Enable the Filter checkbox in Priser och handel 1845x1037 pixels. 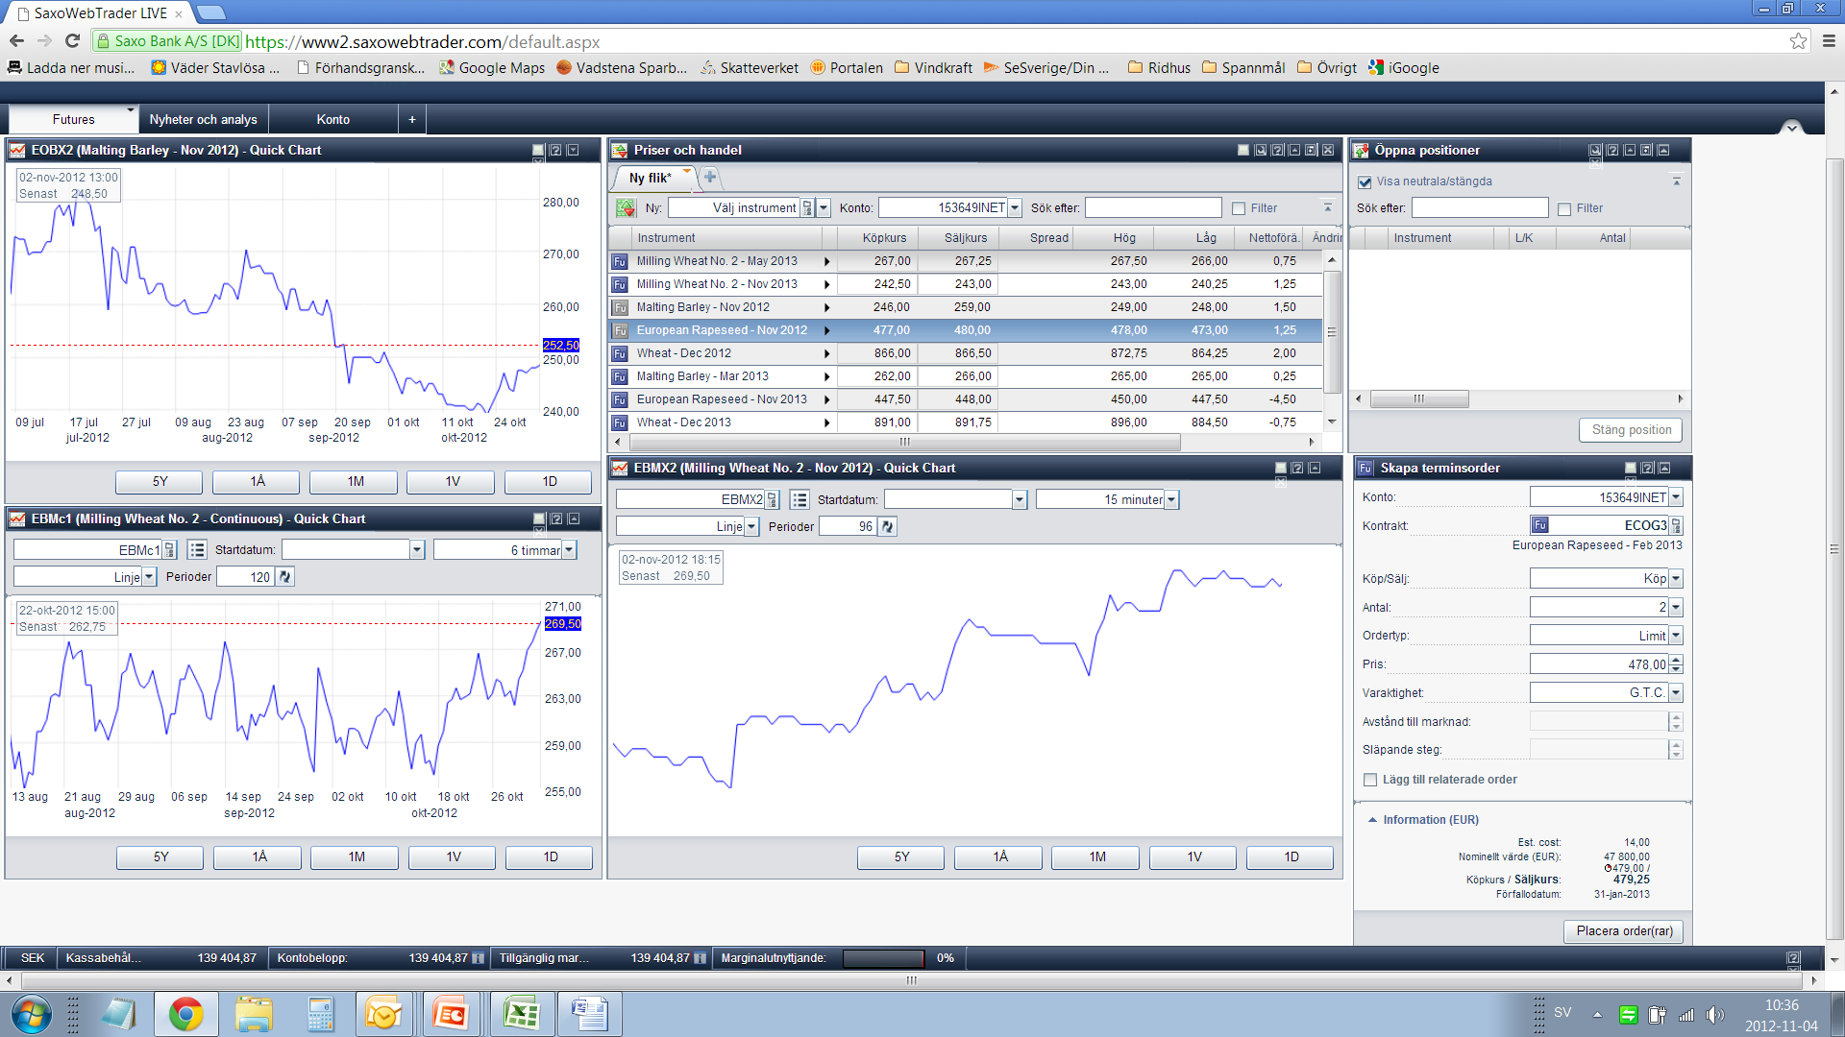coord(1239,209)
